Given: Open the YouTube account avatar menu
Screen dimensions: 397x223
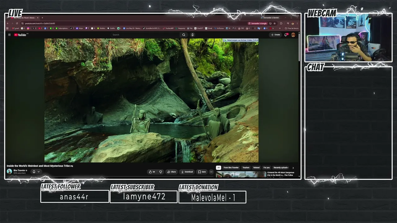Looking at the screenshot, I should click(x=293, y=35).
